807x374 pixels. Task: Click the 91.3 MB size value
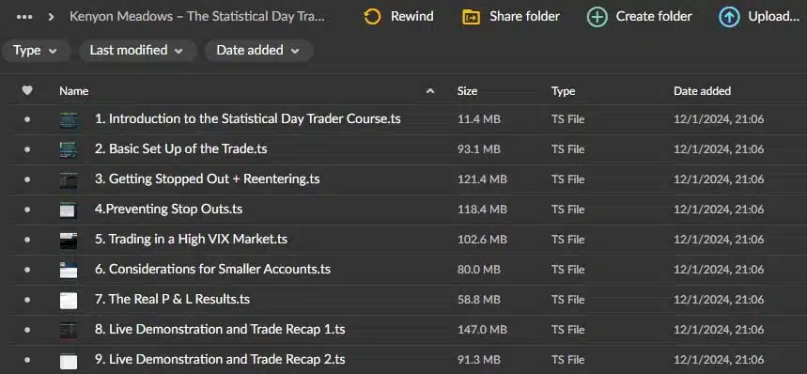click(478, 360)
